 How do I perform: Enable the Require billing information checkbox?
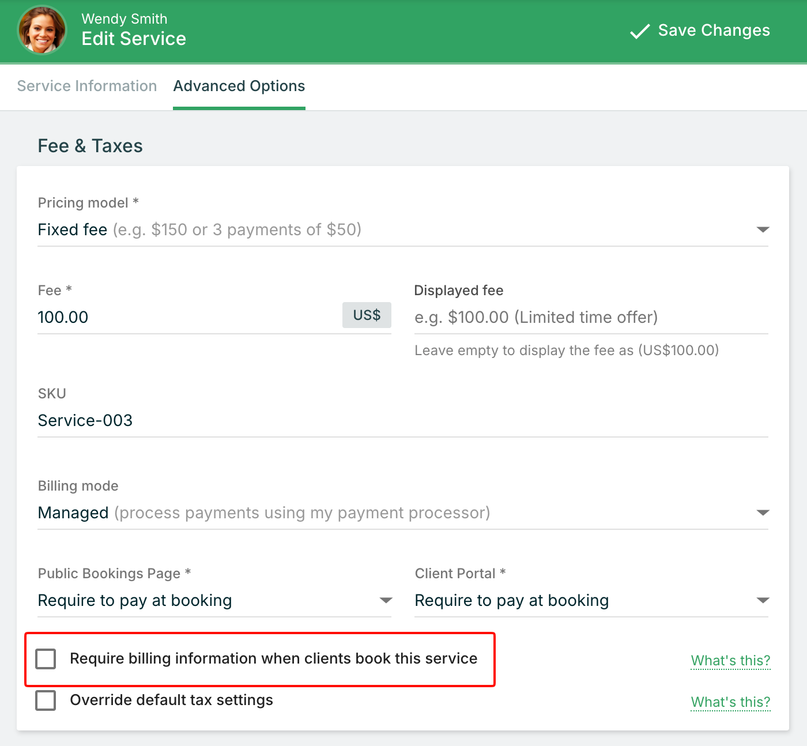[x=46, y=658]
